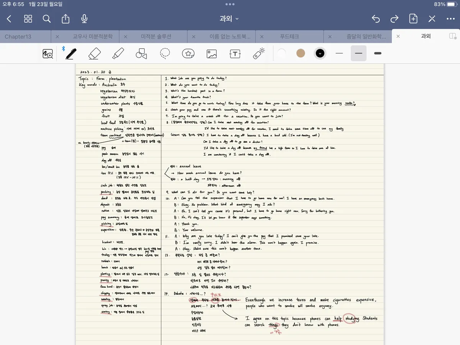
Task: Go back using the left chevron
Action: (x=9, y=19)
